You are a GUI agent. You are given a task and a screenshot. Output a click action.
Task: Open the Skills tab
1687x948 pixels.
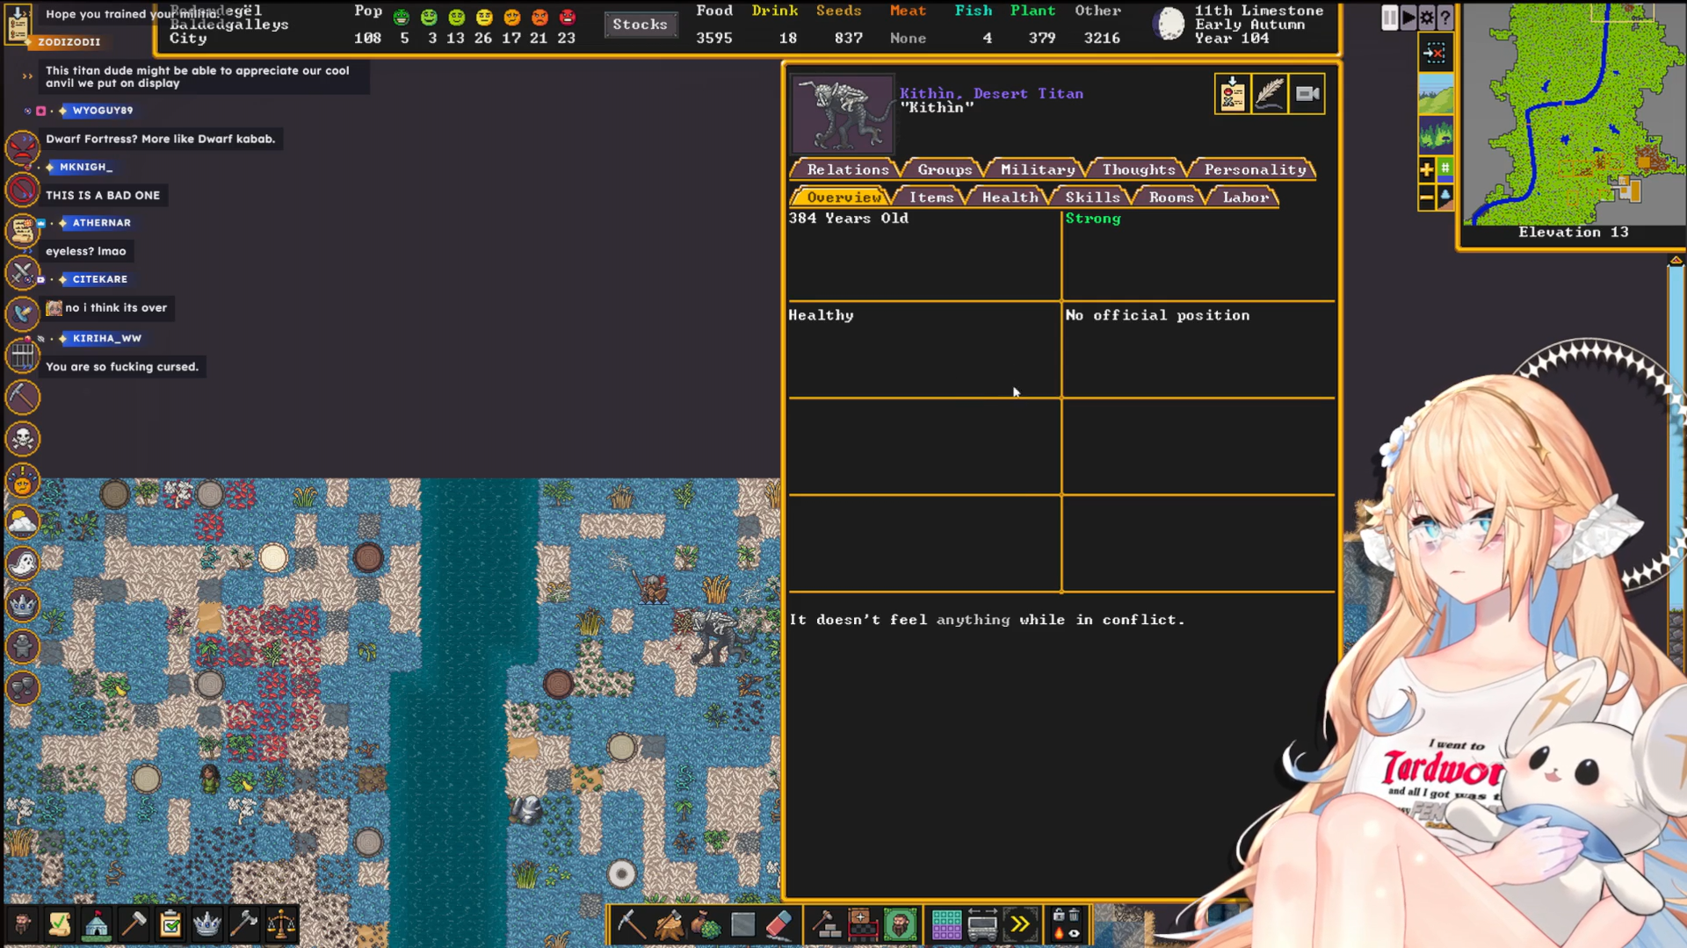click(1092, 197)
